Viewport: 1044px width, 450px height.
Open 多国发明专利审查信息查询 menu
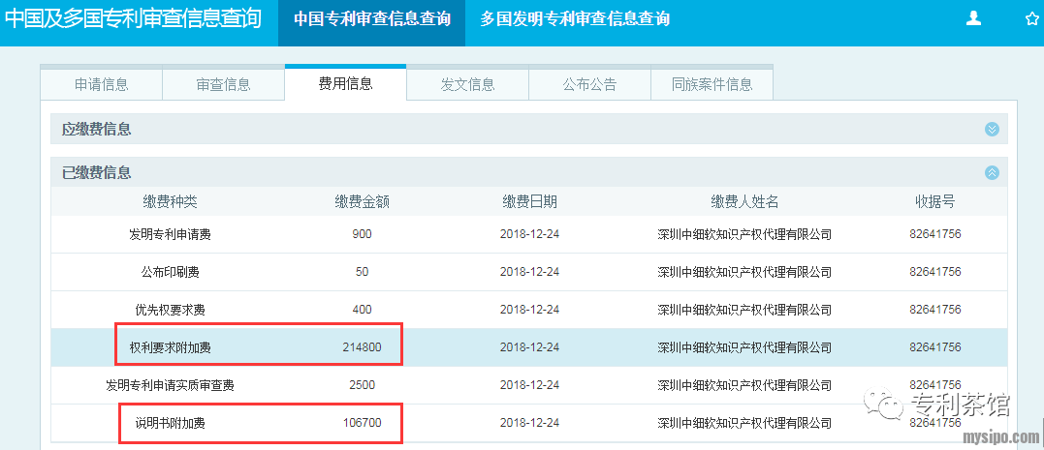click(575, 19)
